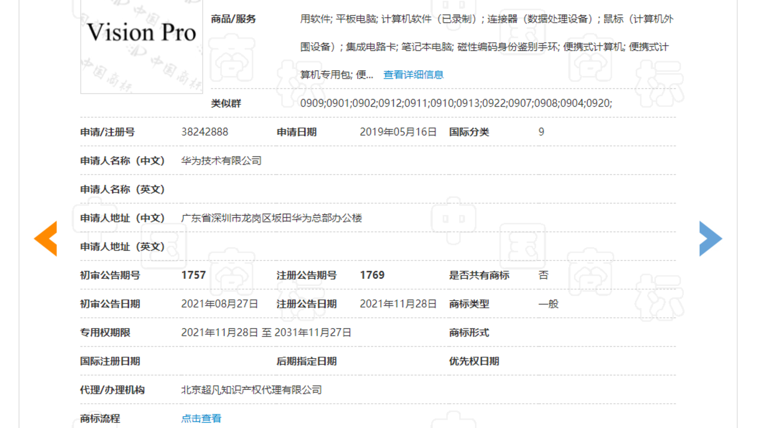Click the orange left arrow for previous trademark
The width and height of the screenshot is (762, 428).
(46, 238)
